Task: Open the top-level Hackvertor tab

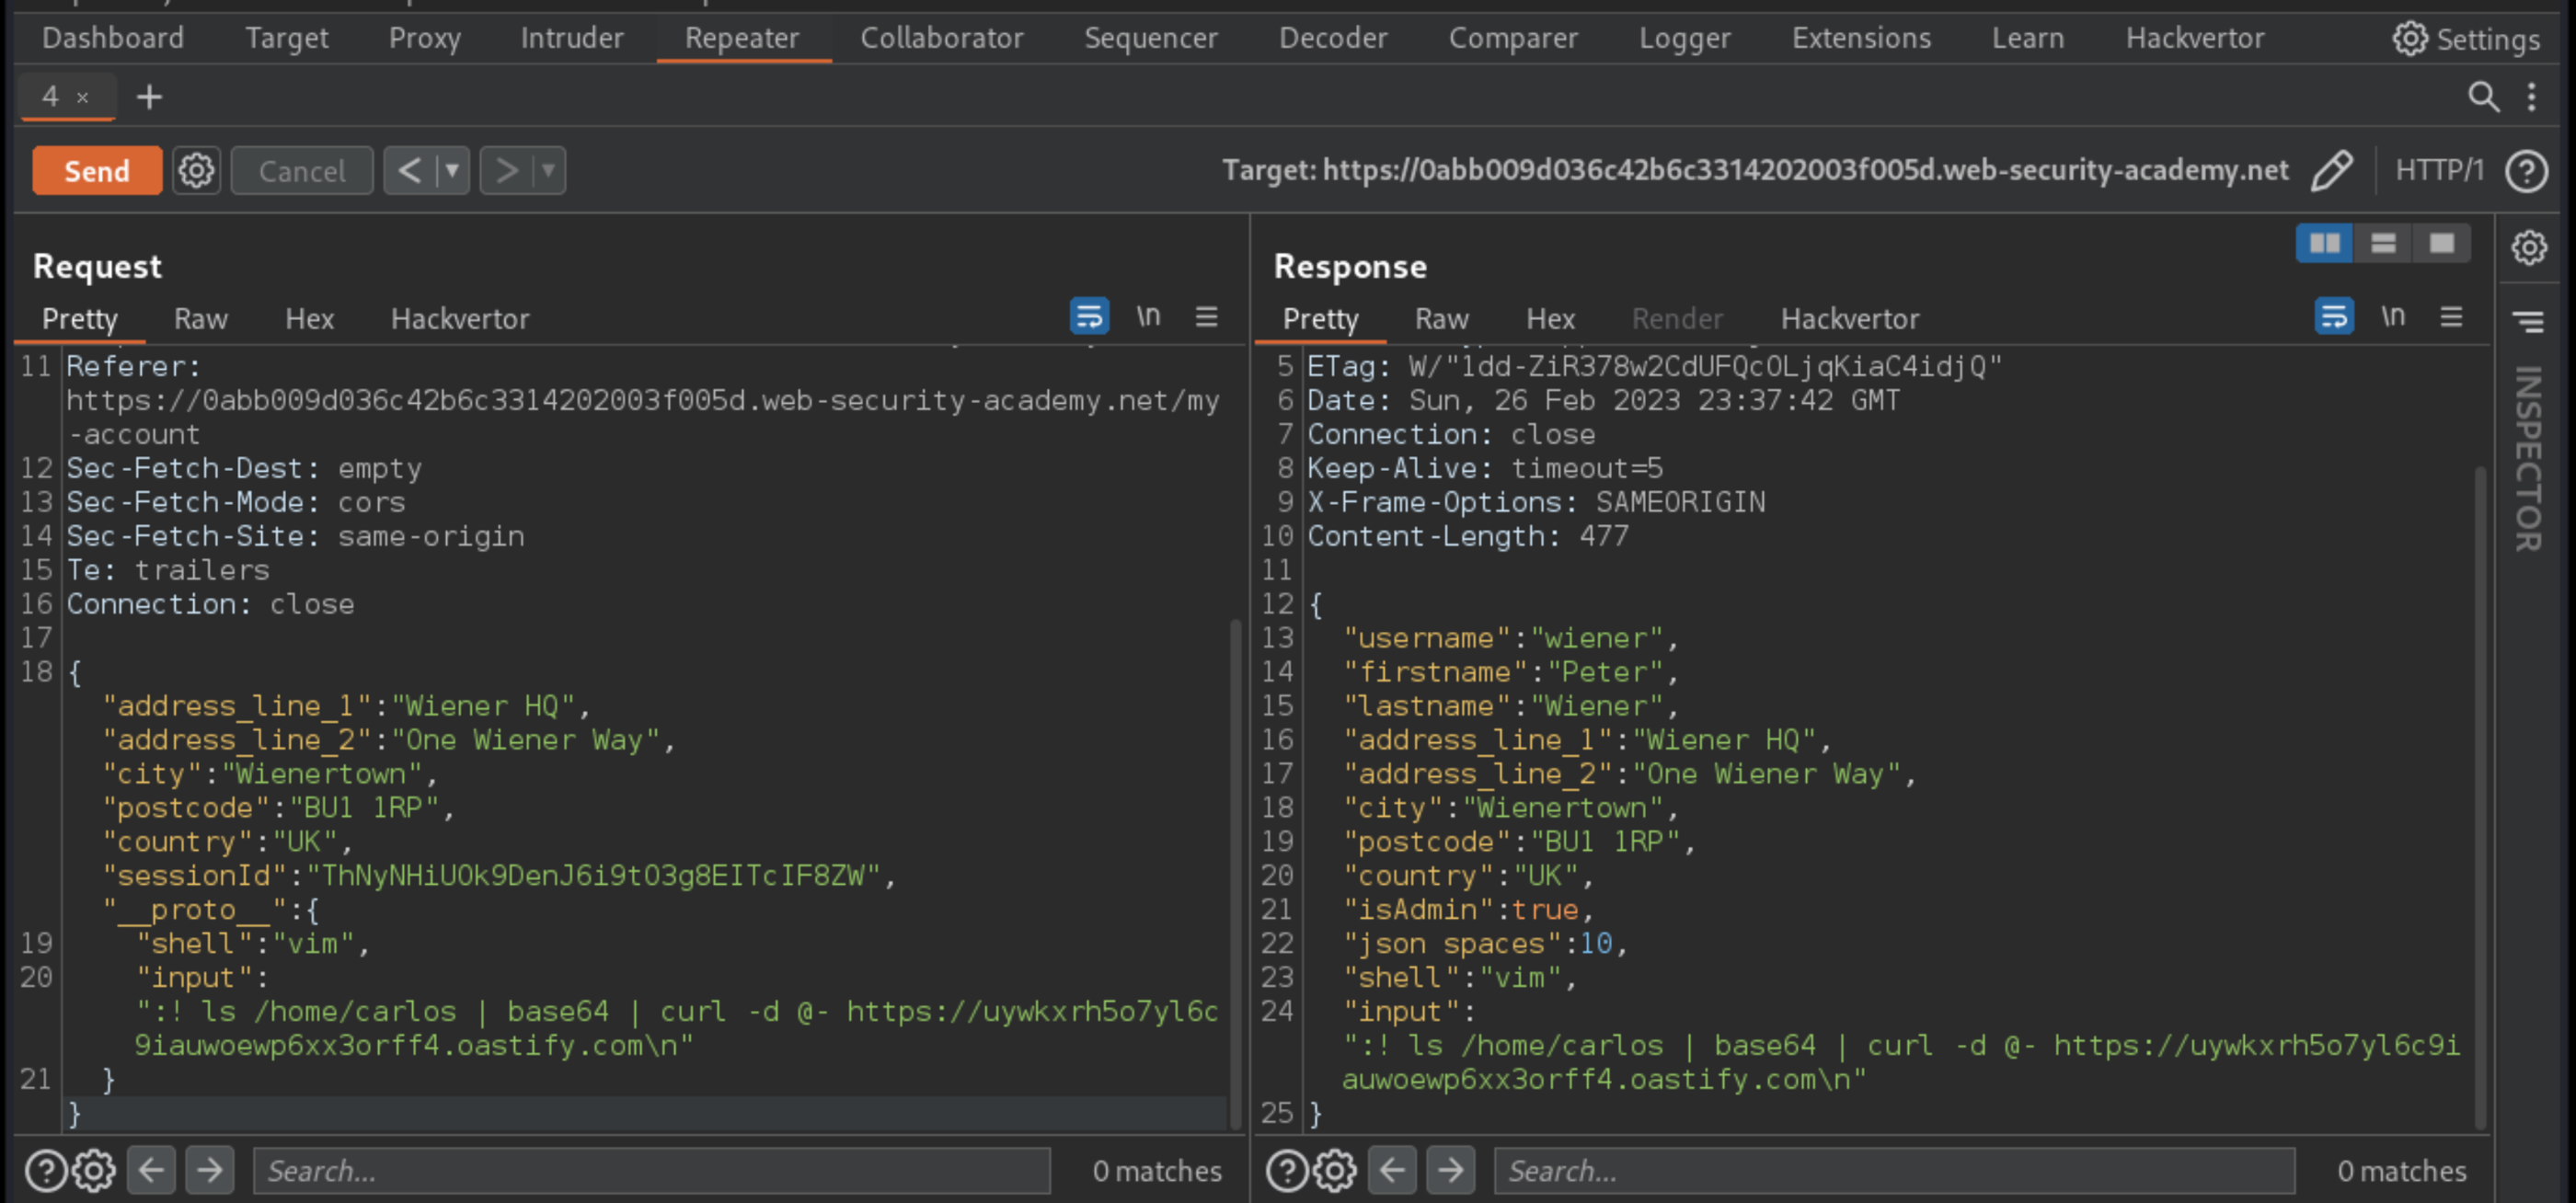Action: point(2194,38)
